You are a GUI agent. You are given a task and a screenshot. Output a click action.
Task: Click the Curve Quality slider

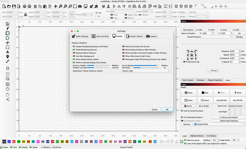[146, 65]
